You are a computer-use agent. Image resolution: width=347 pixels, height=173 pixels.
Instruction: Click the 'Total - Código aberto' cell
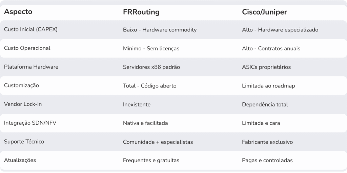coord(149,86)
